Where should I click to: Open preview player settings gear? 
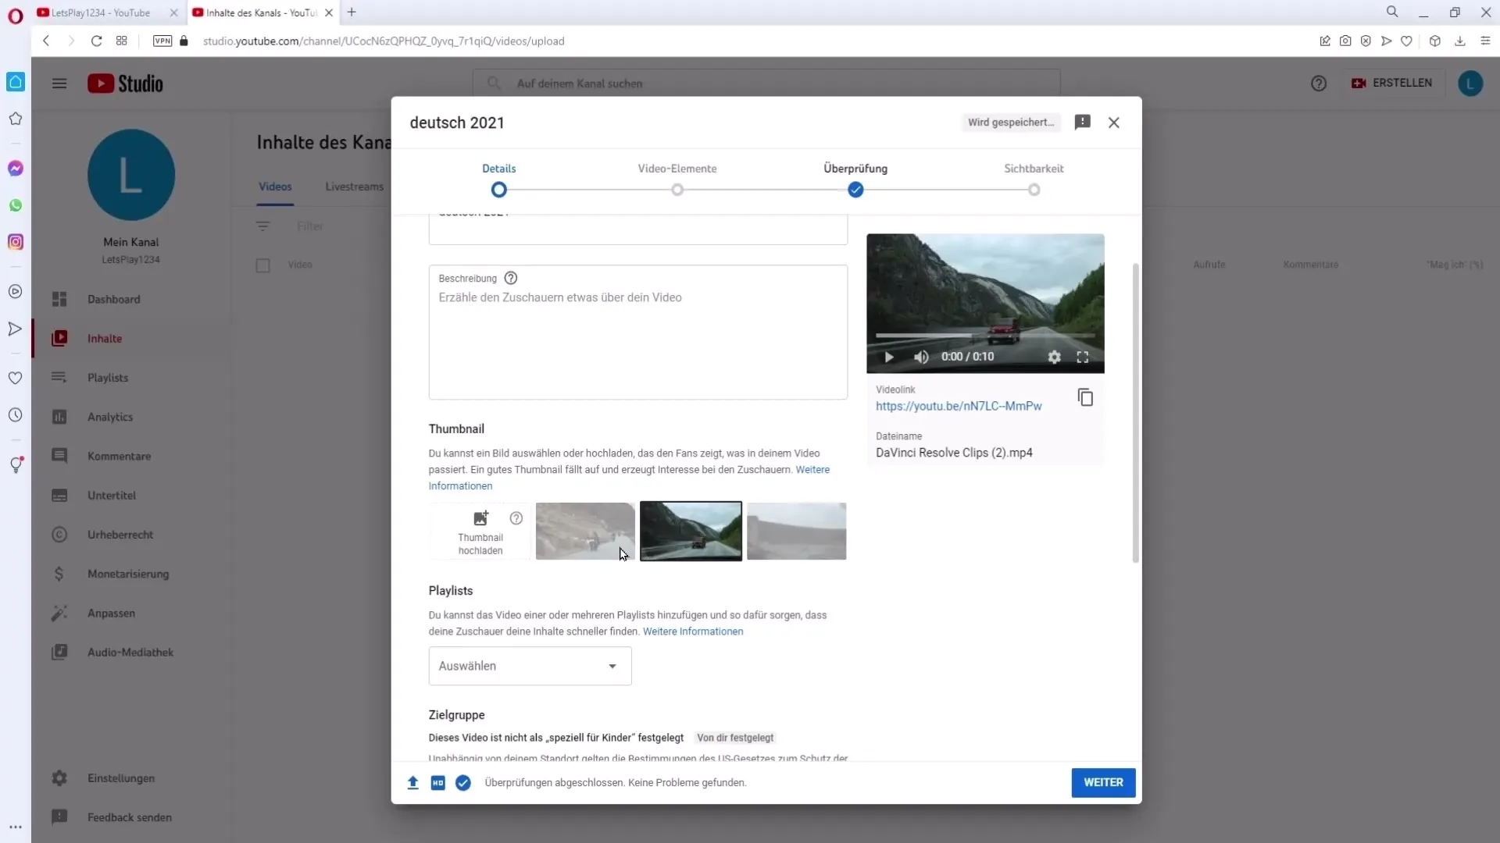coord(1054,357)
